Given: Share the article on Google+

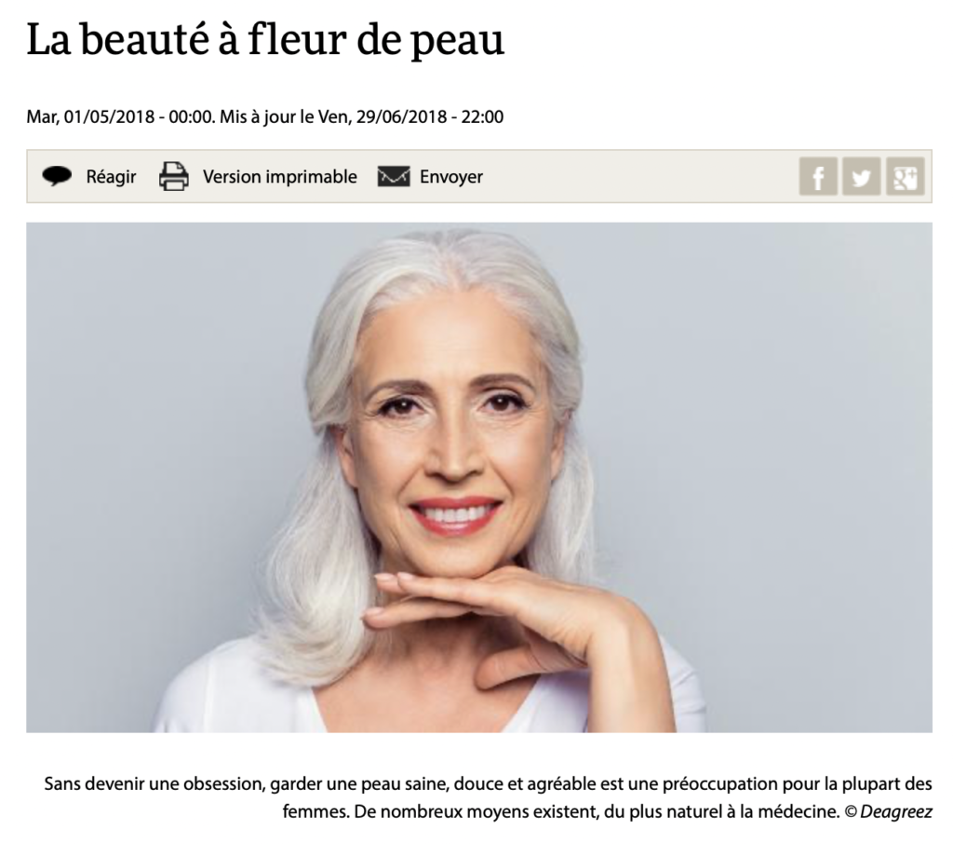Looking at the screenshot, I should click(x=905, y=176).
